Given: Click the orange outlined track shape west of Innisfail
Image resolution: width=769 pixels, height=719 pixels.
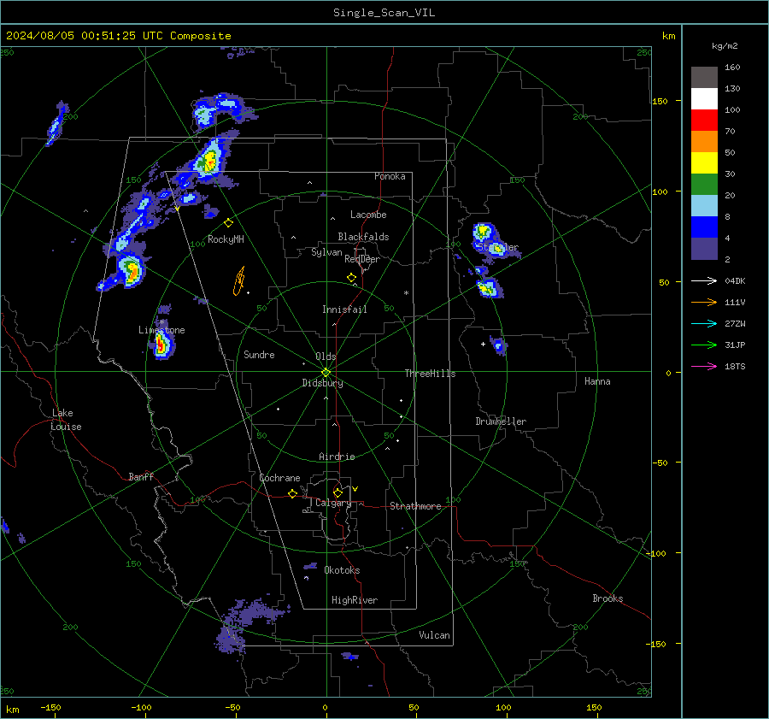Looking at the screenshot, I should 239,280.
